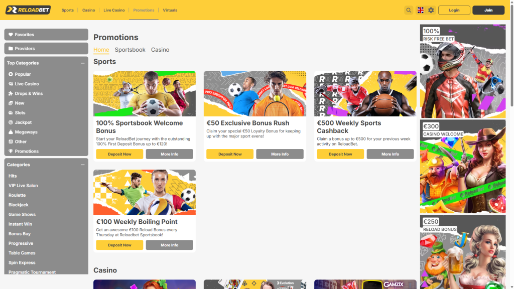514x289 pixels.
Task: Click the Providers folder icon
Action: pos(11,49)
